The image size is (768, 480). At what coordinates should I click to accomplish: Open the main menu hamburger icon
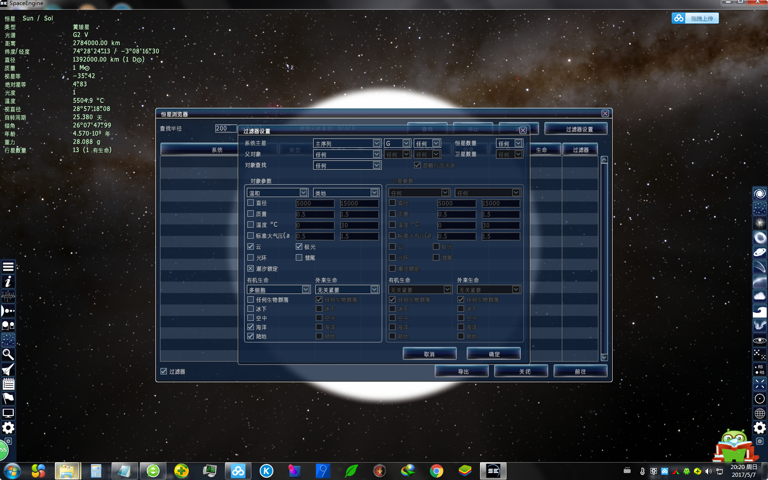[8, 267]
